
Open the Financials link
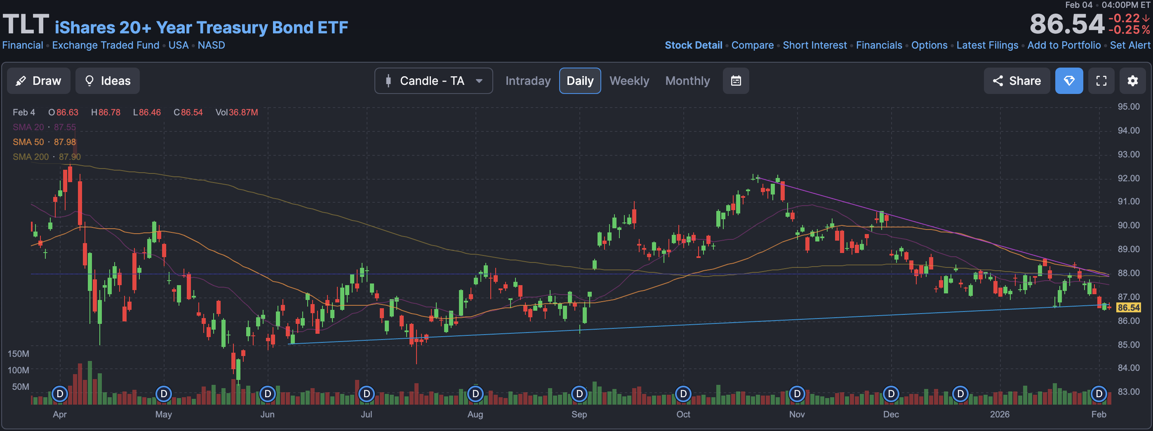[x=879, y=45]
